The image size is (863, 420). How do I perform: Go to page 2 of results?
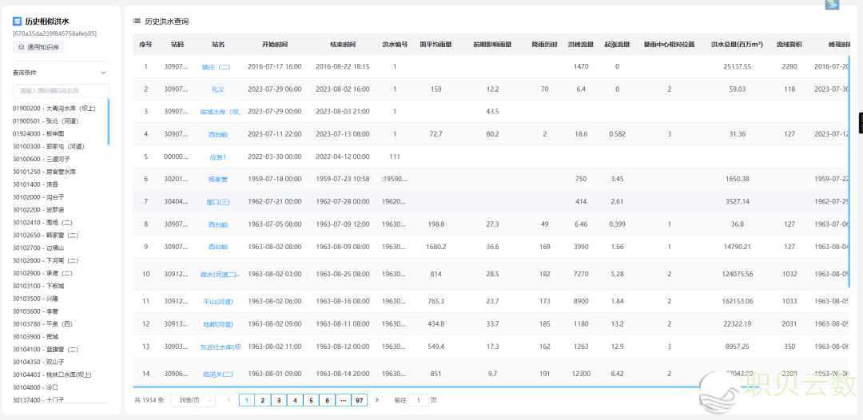pos(263,400)
